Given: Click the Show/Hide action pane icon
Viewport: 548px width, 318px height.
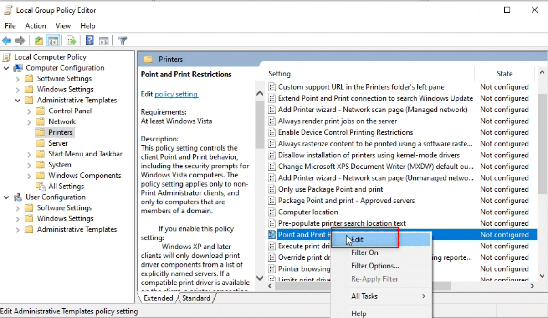Looking at the screenshot, I should tap(103, 41).
